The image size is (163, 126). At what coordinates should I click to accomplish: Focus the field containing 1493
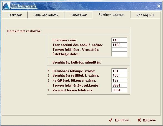click(x=119, y=45)
